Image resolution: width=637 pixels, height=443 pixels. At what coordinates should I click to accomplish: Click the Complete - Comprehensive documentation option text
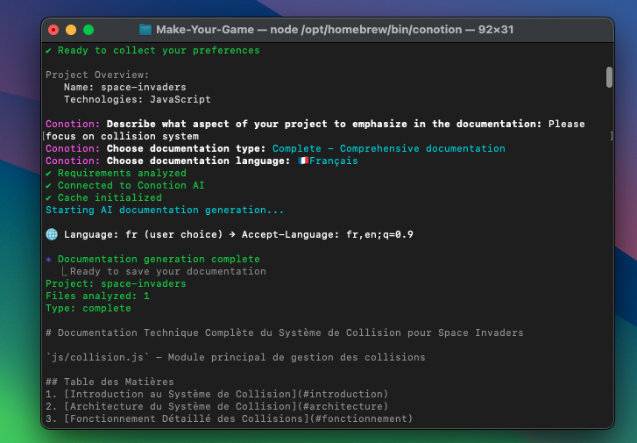388,149
